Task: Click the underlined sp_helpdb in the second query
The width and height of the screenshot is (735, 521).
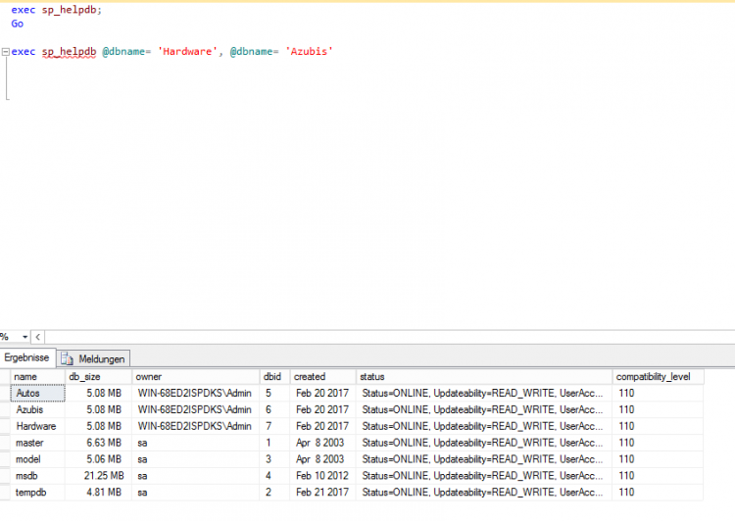Action: 69,52
